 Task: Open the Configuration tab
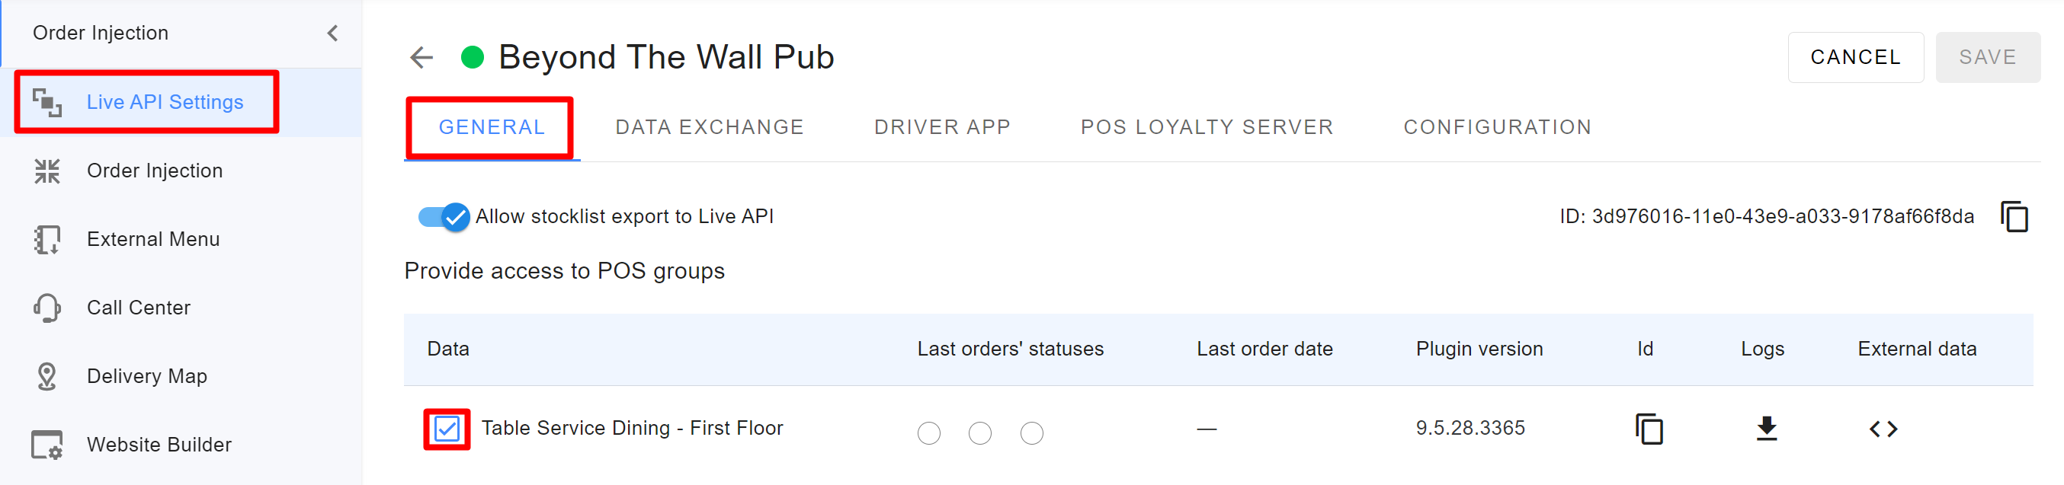click(1497, 127)
